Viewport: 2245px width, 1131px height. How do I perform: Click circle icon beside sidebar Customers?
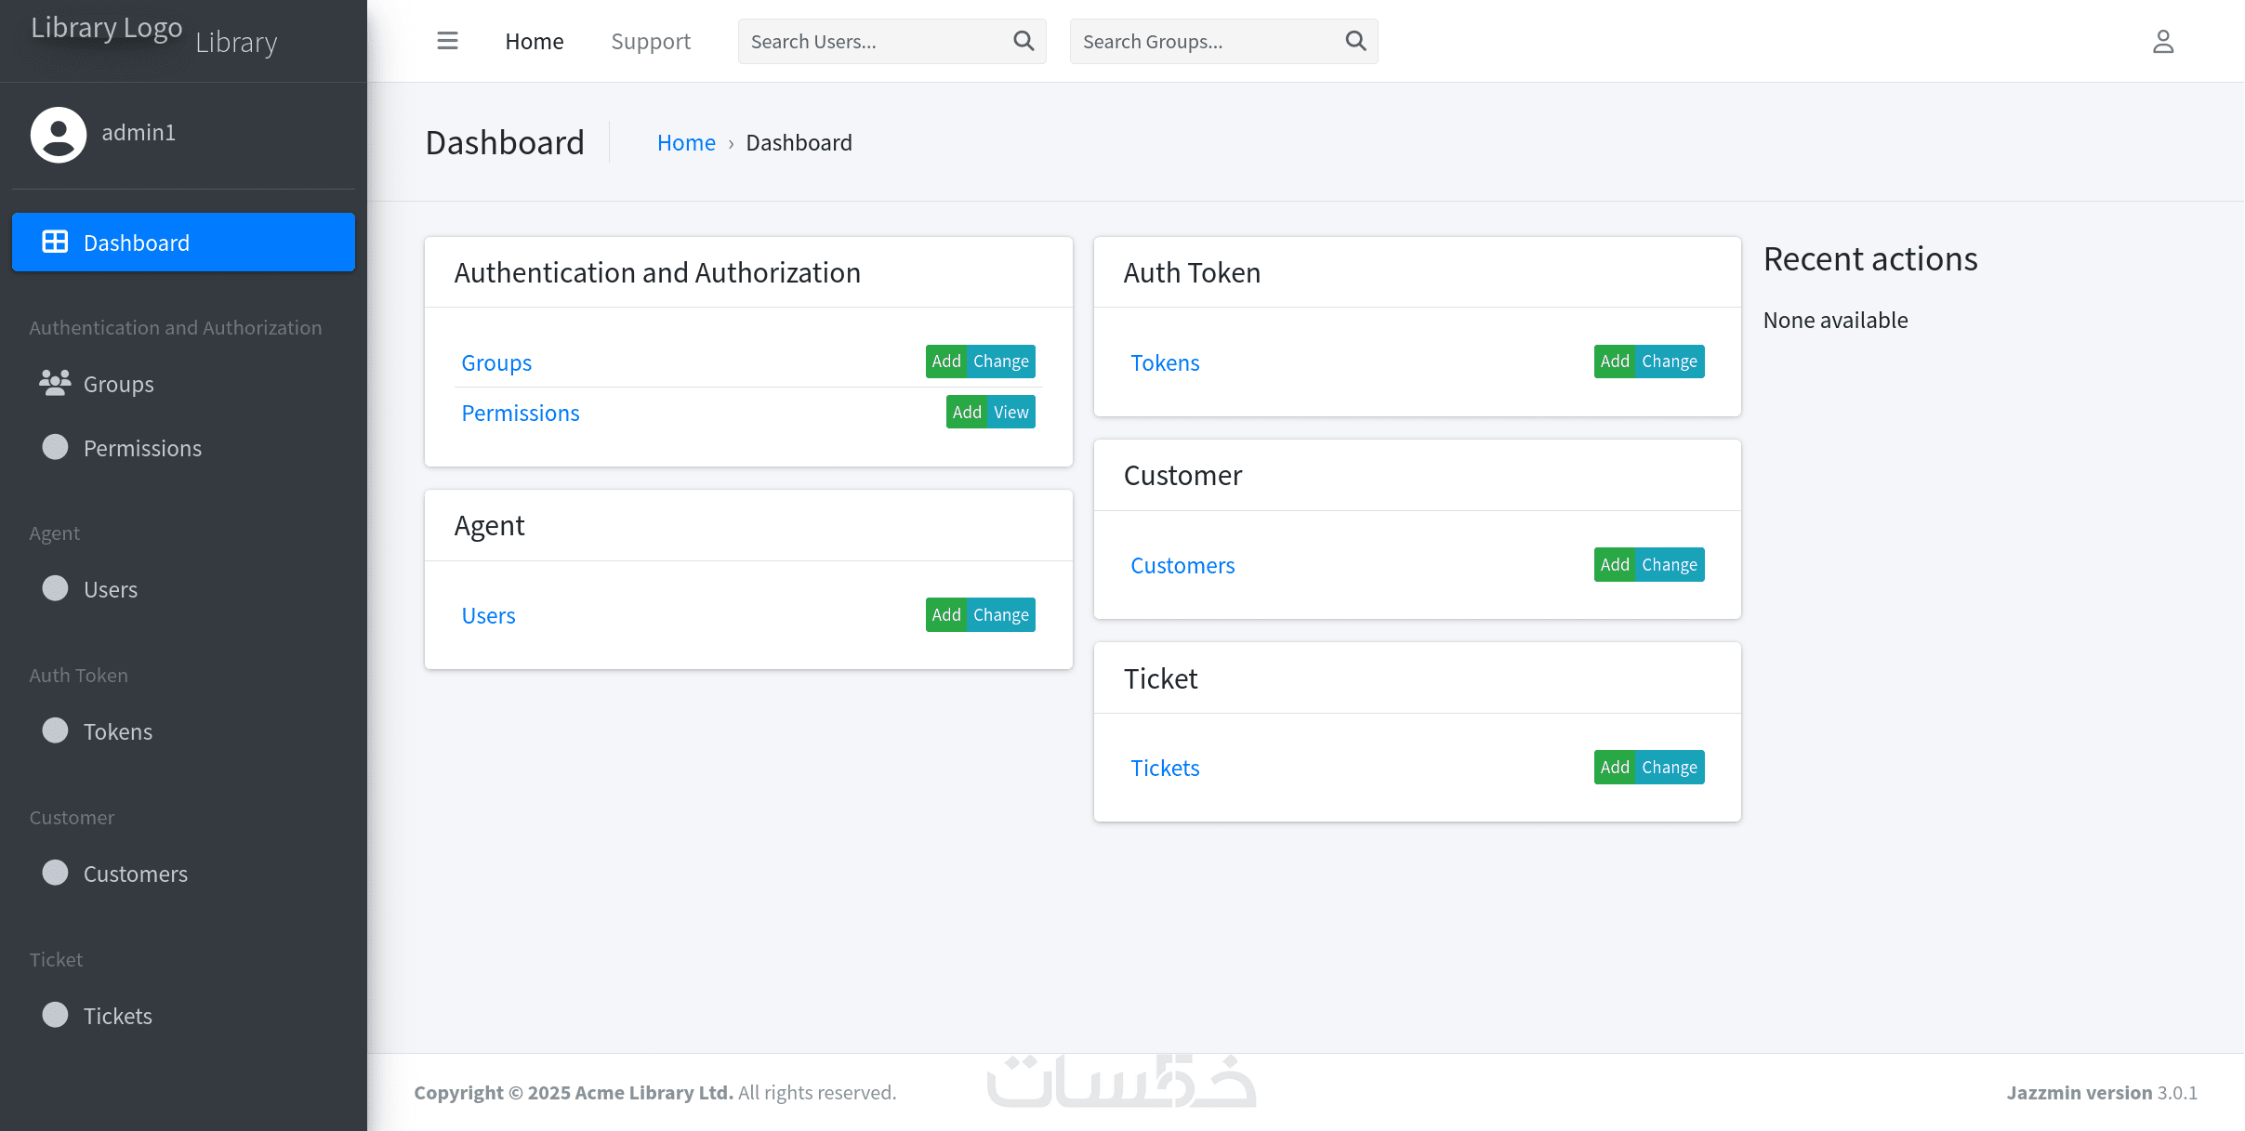click(55, 873)
